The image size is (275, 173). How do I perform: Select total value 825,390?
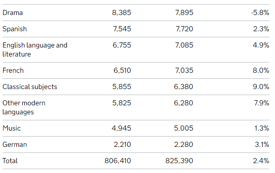tap(179, 161)
